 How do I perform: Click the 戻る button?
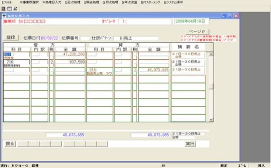(10, 144)
